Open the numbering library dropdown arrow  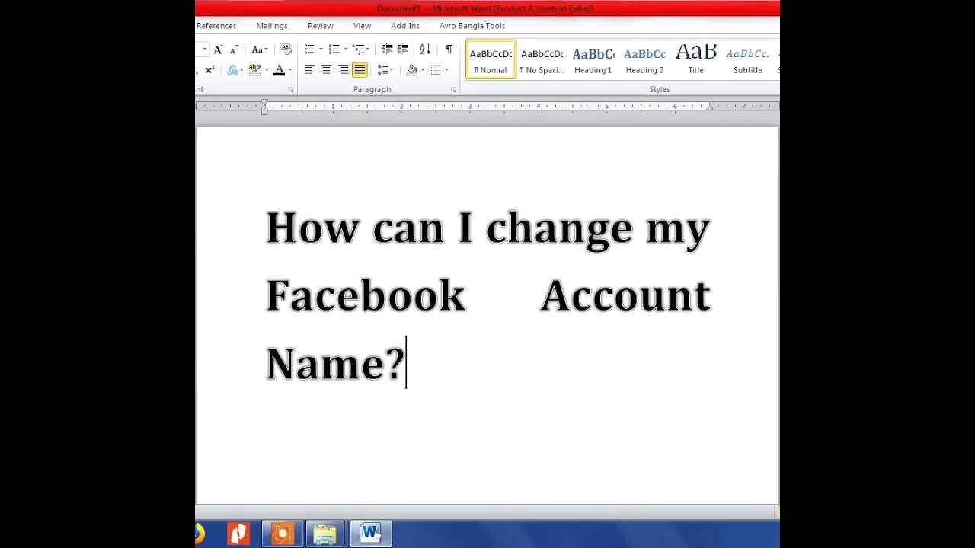[x=345, y=49]
